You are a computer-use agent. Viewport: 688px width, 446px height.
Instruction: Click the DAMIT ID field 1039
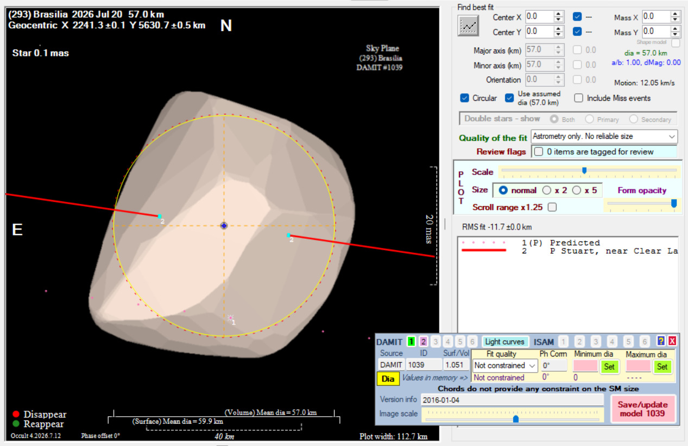423,365
